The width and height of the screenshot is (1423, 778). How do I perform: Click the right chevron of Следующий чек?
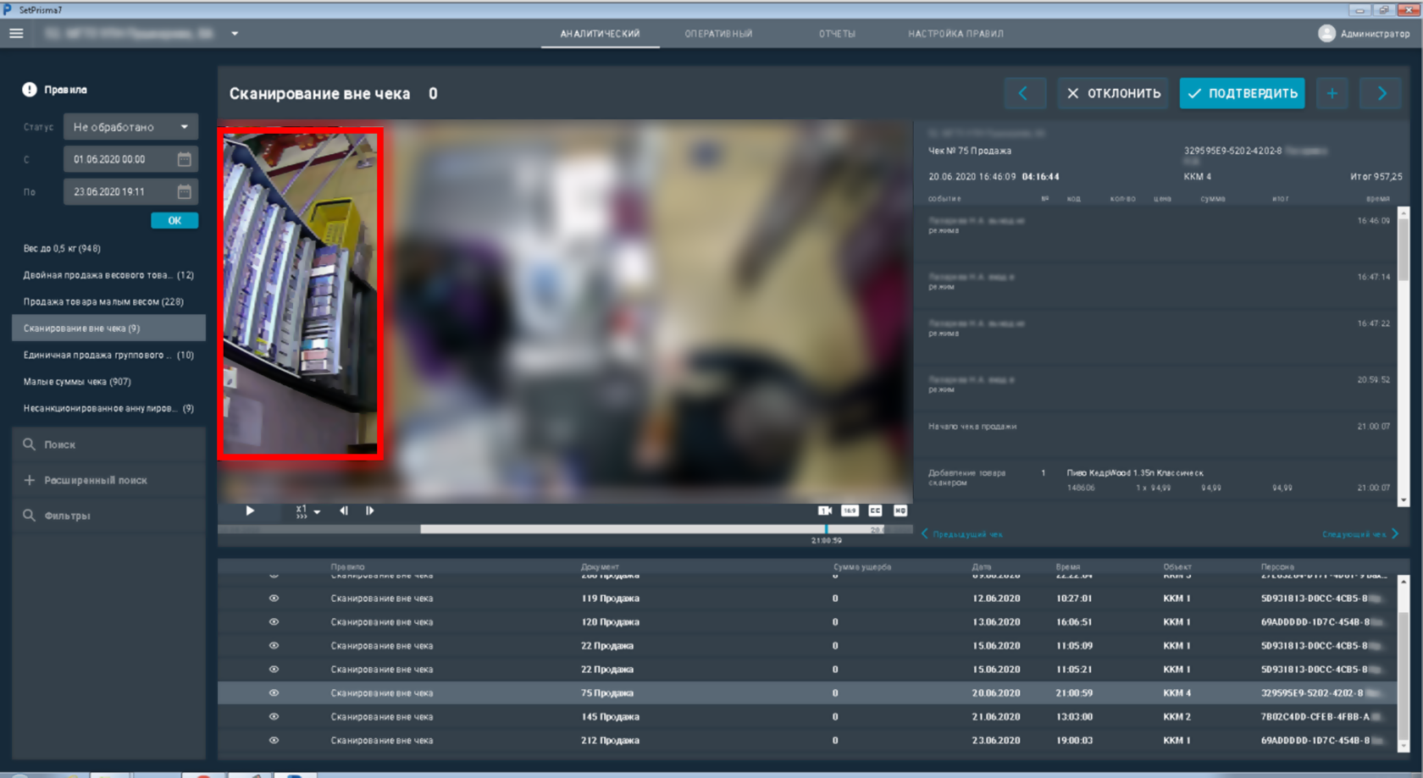coord(1395,533)
